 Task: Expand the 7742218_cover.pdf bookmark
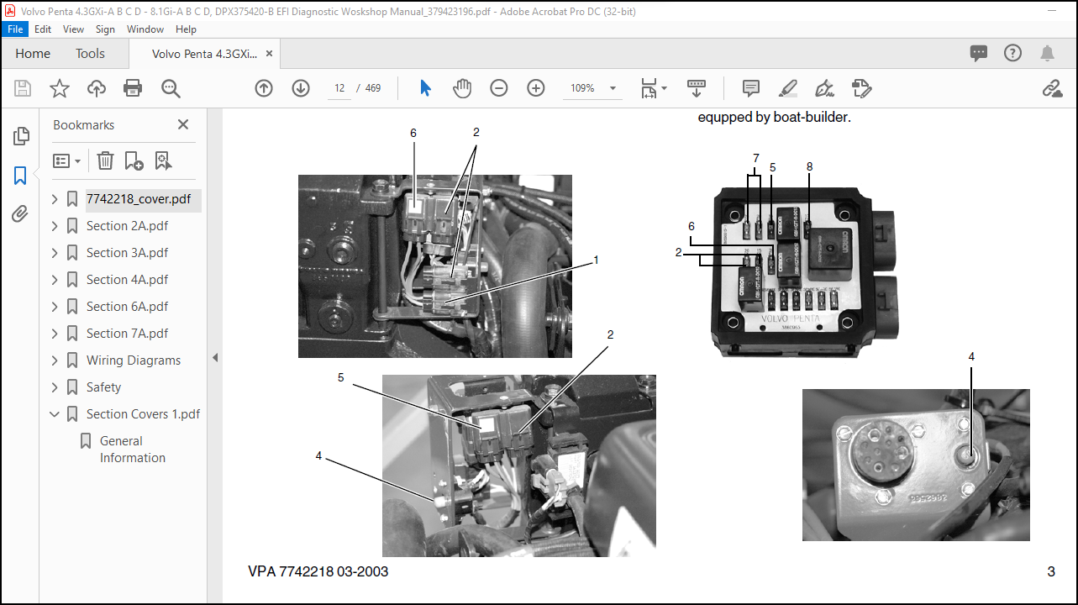[55, 199]
